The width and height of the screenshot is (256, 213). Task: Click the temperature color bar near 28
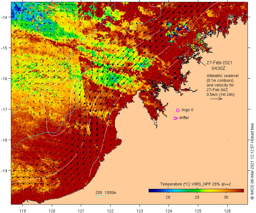pos(168,190)
